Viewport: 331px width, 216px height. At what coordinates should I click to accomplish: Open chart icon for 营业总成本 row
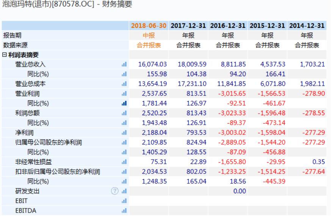tap(124, 84)
